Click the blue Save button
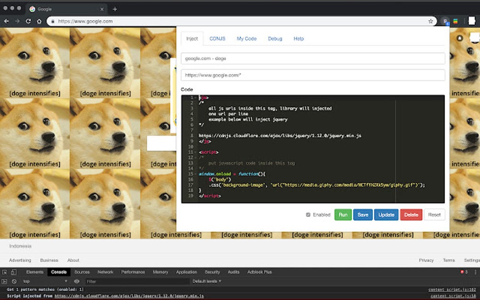This screenshot has height=300, width=480. point(363,215)
